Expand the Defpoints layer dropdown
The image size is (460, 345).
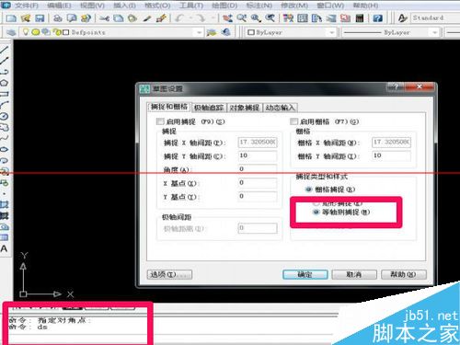[200, 32]
